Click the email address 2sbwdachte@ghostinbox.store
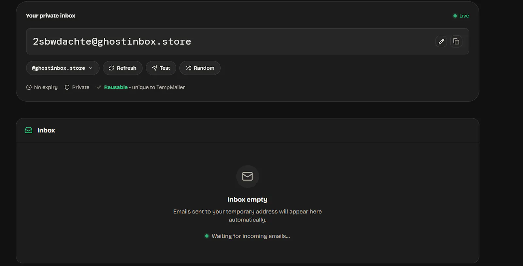 point(112,42)
